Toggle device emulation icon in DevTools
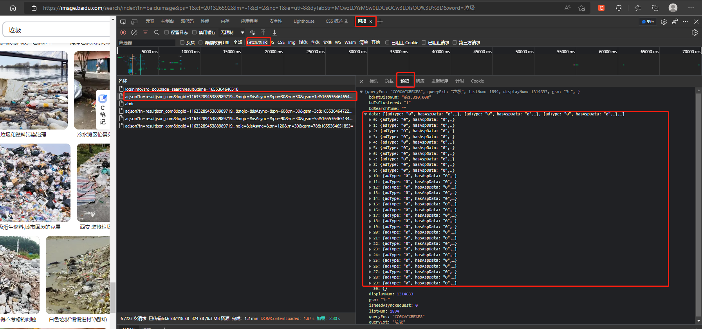Image resolution: width=702 pixels, height=329 pixels. coord(134,22)
